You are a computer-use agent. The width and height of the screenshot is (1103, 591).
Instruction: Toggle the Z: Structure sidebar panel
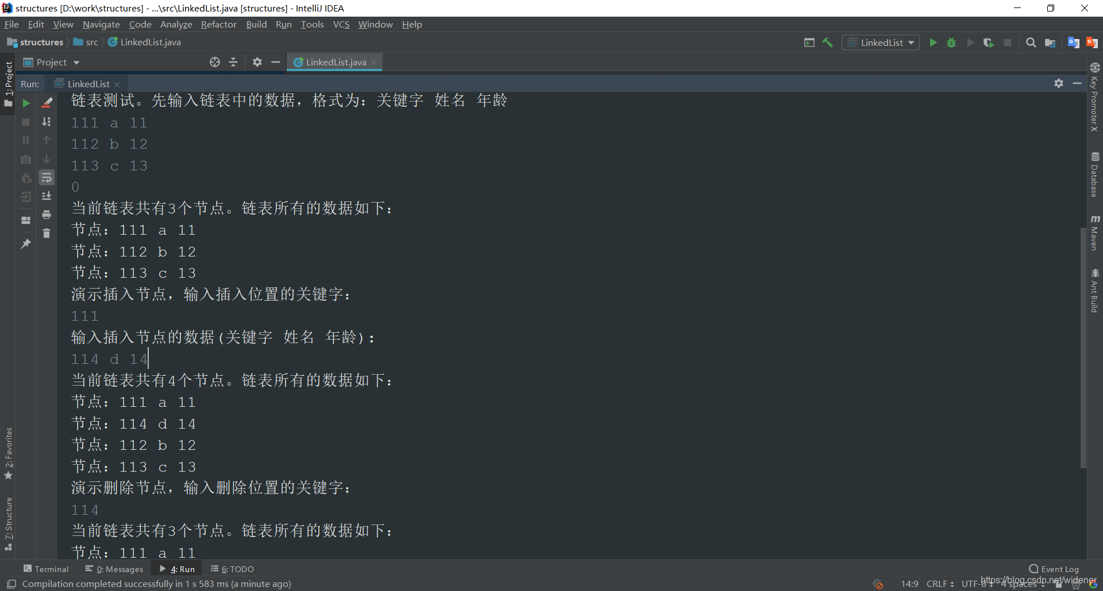click(8, 524)
